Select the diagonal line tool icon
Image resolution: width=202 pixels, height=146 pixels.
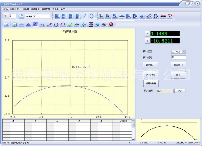(84, 16)
